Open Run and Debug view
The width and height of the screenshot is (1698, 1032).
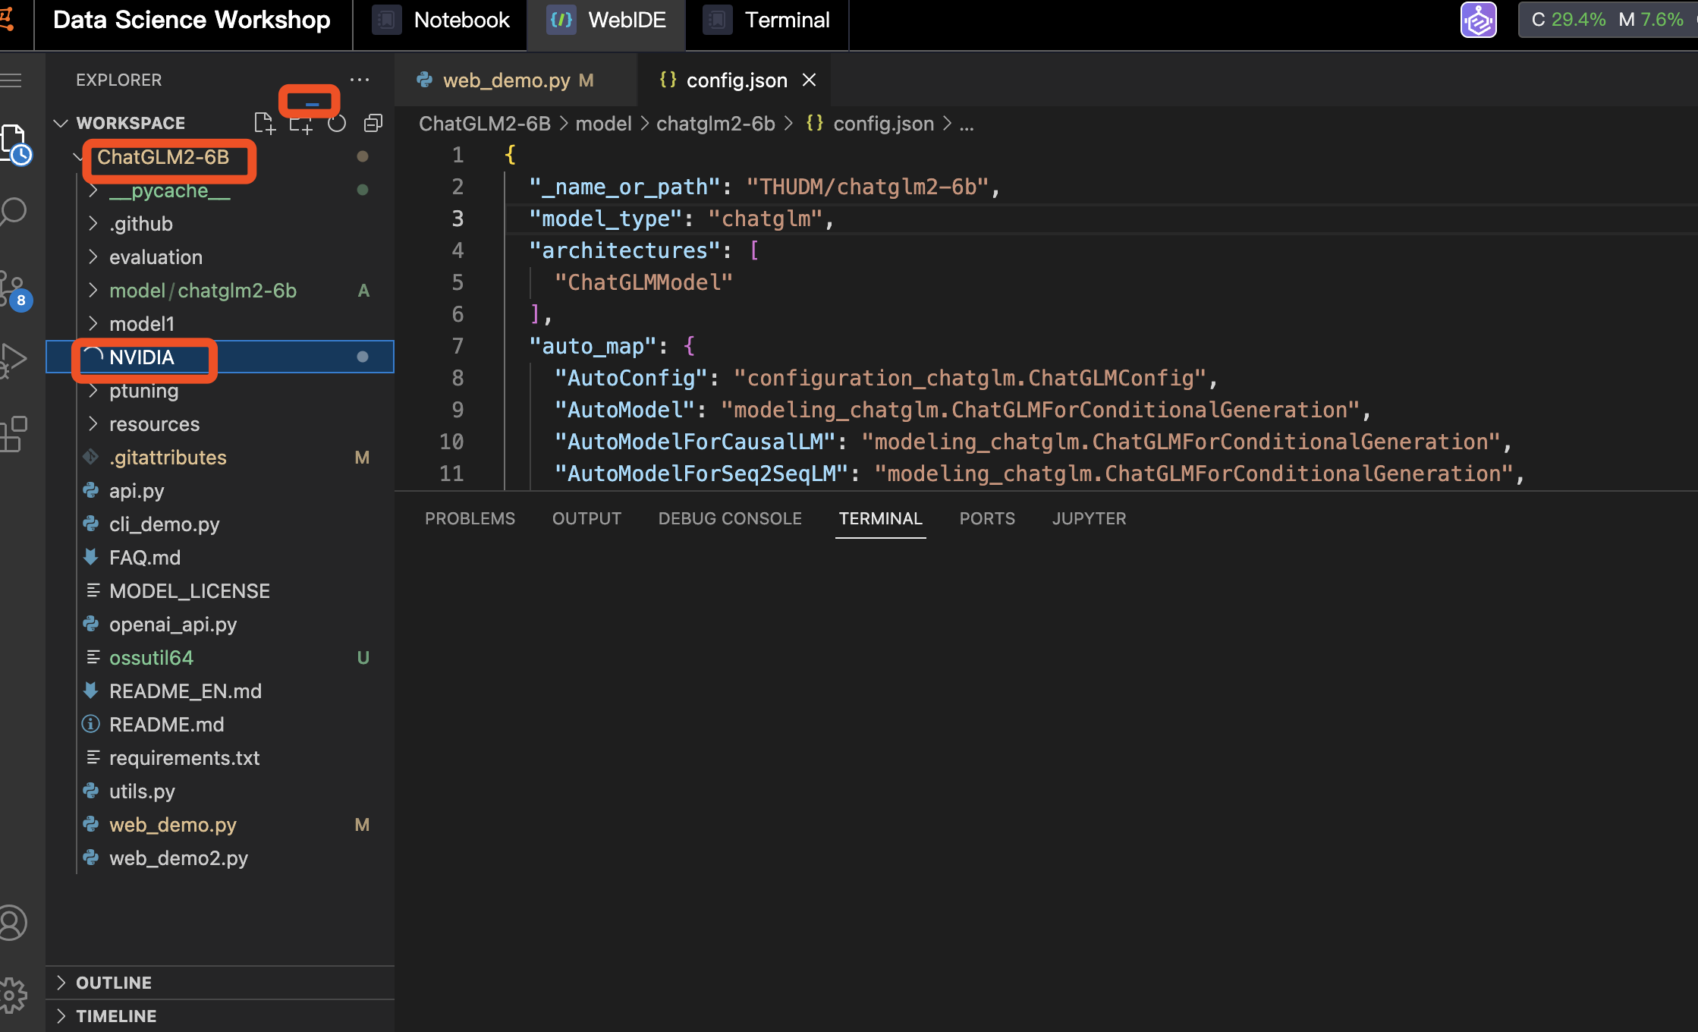coord(14,360)
